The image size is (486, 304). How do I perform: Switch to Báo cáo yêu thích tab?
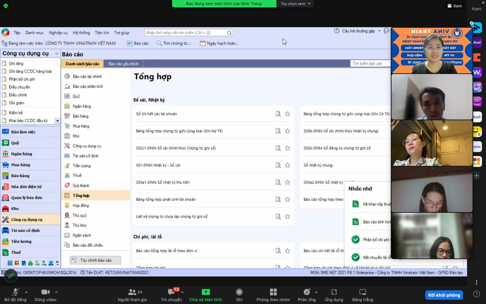tap(123, 64)
